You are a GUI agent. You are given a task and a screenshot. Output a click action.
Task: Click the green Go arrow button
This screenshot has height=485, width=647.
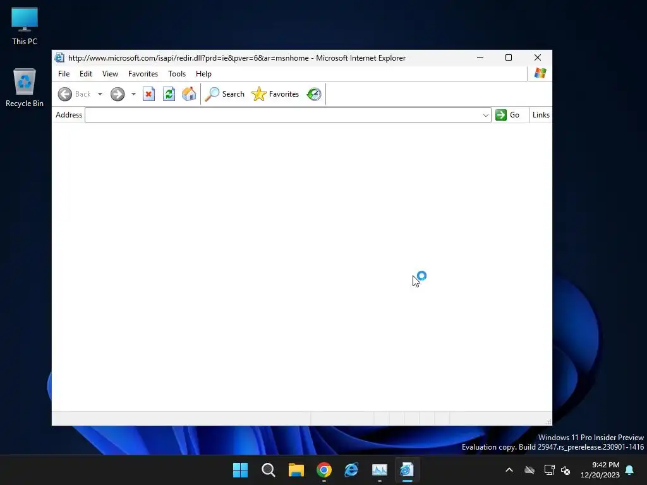501,115
